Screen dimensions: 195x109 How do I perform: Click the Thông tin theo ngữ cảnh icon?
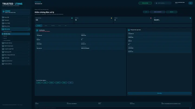point(129,30)
